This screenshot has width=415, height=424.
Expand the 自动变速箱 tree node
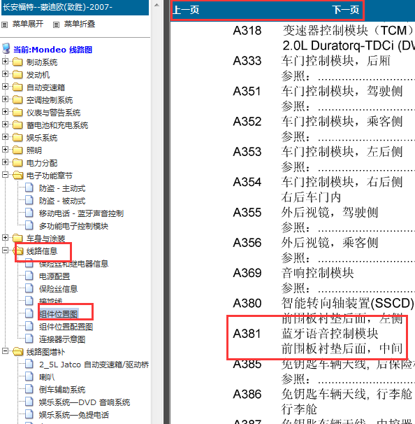coord(5,87)
